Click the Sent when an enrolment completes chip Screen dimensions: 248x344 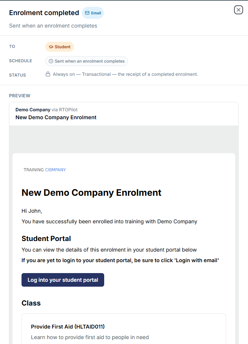[87, 61]
